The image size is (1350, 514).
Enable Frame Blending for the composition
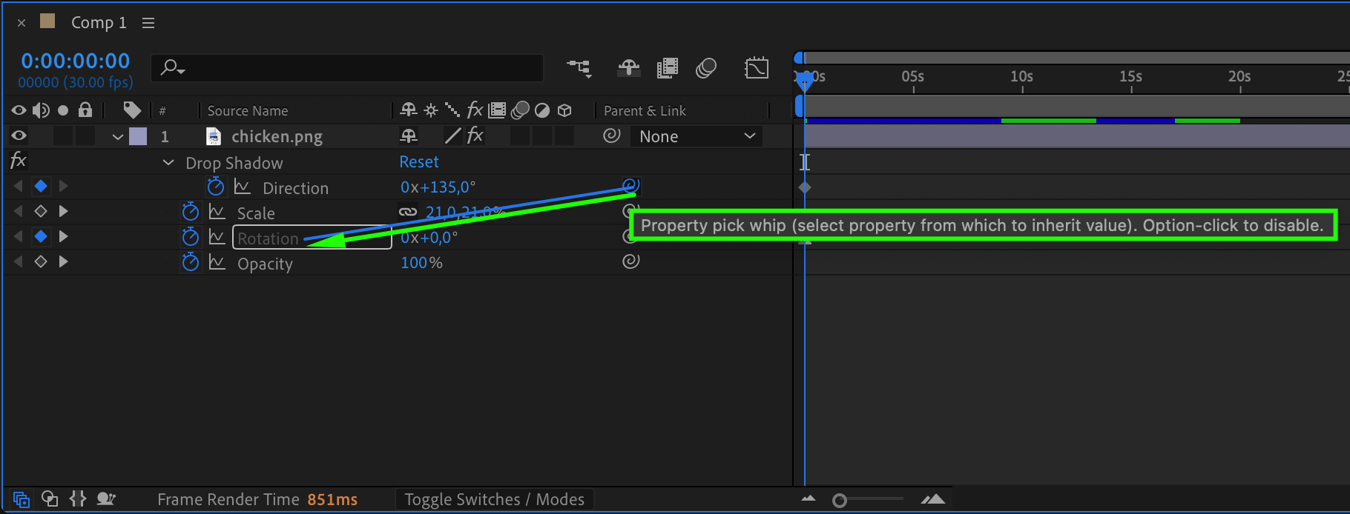pos(667,68)
